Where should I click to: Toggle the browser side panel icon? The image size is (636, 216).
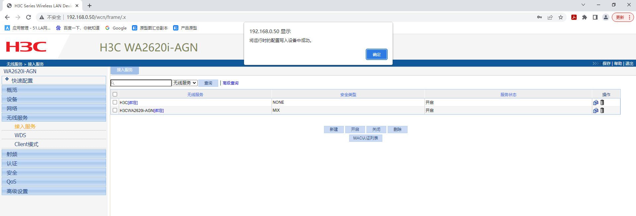coord(595,17)
